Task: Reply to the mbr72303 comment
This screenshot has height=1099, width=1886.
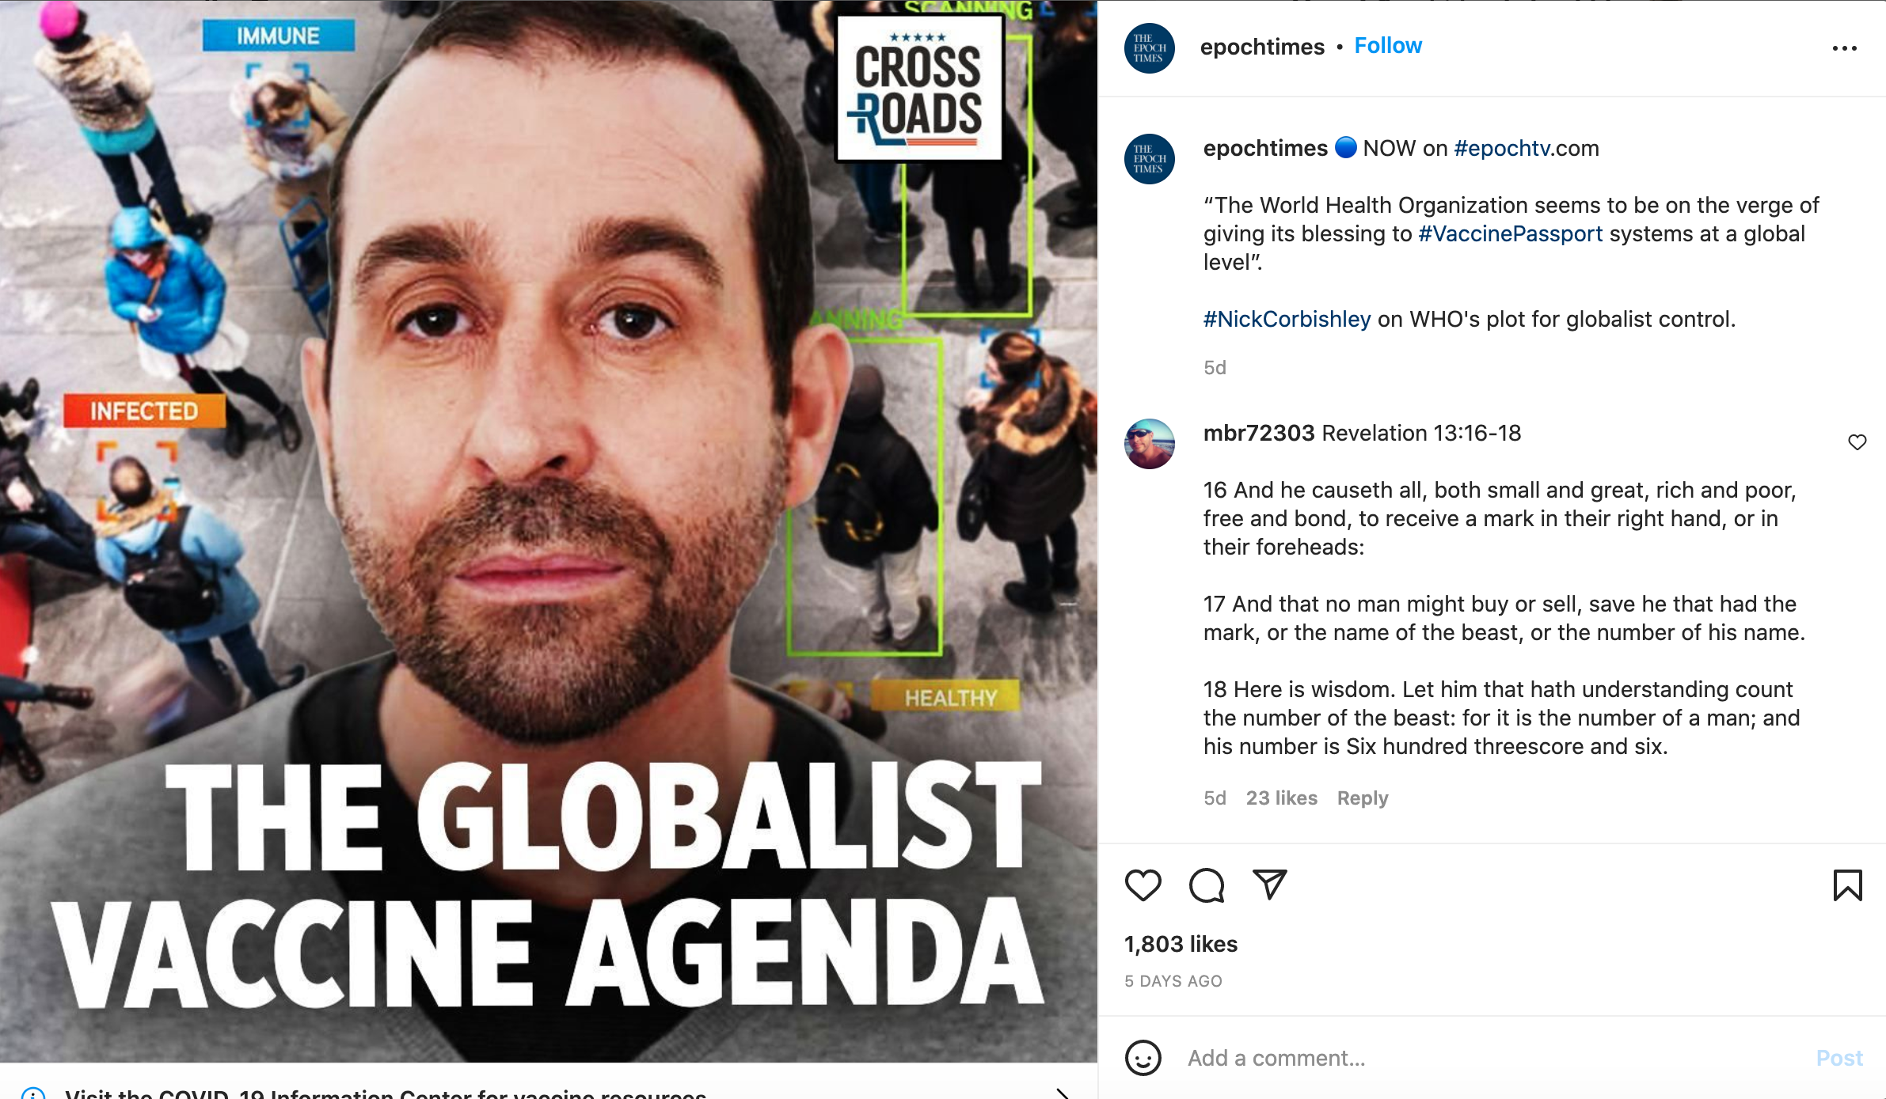Action: point(1362,798)
